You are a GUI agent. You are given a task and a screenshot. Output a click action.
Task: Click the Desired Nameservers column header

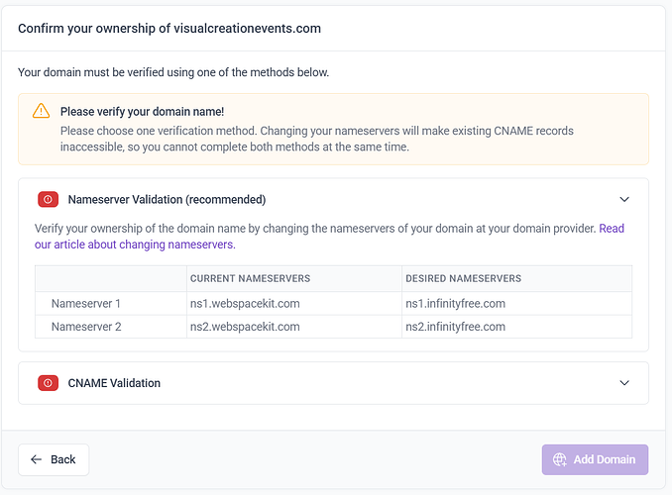tap(463, 278)
